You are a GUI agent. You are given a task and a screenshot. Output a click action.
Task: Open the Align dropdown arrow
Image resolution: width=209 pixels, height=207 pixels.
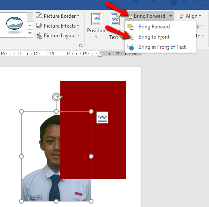[200, 16]
